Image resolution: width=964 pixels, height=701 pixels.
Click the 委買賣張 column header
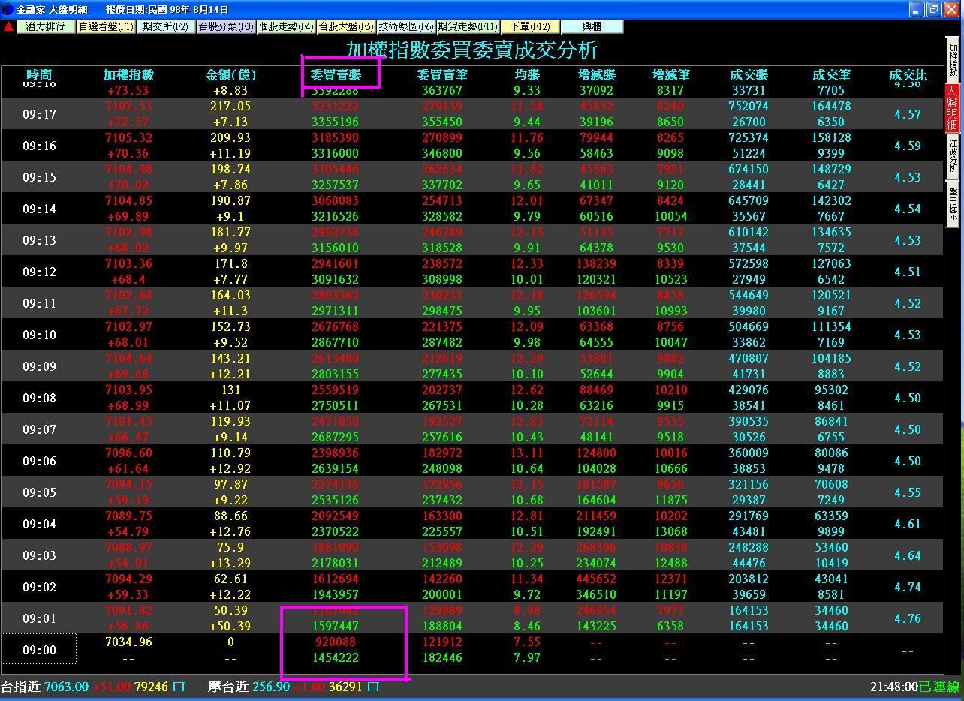click(x=336, y=74)
